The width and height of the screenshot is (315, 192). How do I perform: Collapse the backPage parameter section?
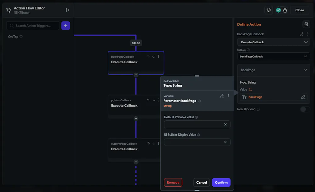click(305, 70)
